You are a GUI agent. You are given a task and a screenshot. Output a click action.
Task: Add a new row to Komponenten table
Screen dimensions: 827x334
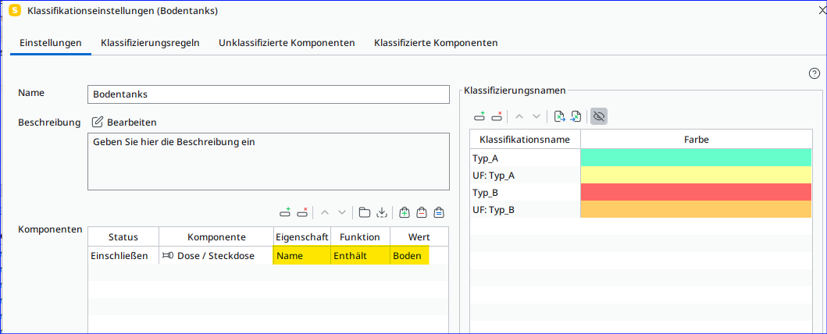coord(285,211)
